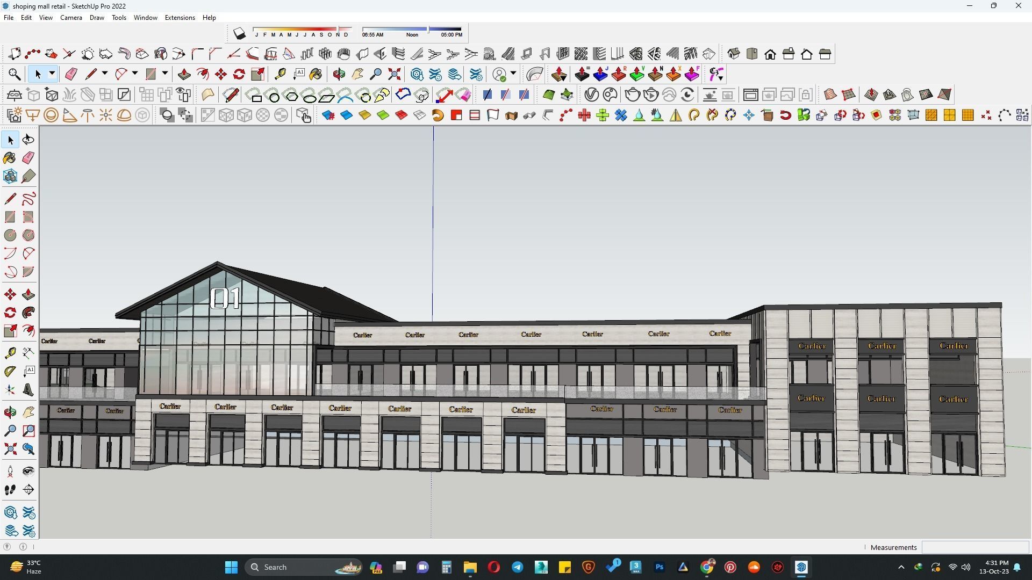Select Sandbox From Contours tool

pyautogui.click(x=830, y=95)
